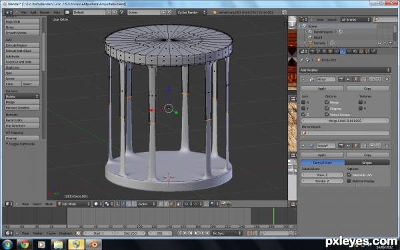Toggle Mirror modifier render camera icon
The height and width of the screenshot is (250, 400).
pyautogui.click(x=341, y=79)
